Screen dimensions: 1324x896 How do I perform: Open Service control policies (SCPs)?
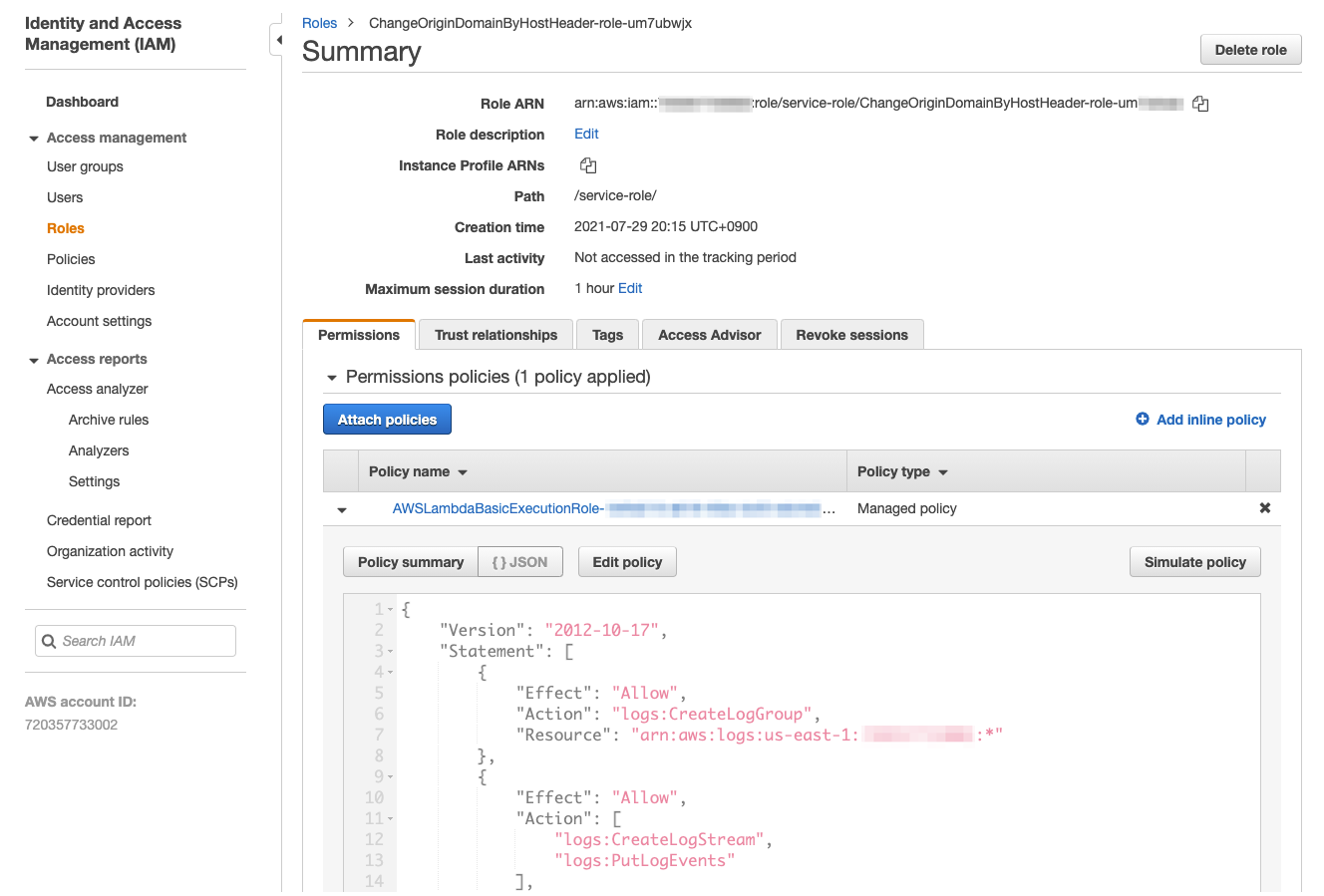[143, 582]
